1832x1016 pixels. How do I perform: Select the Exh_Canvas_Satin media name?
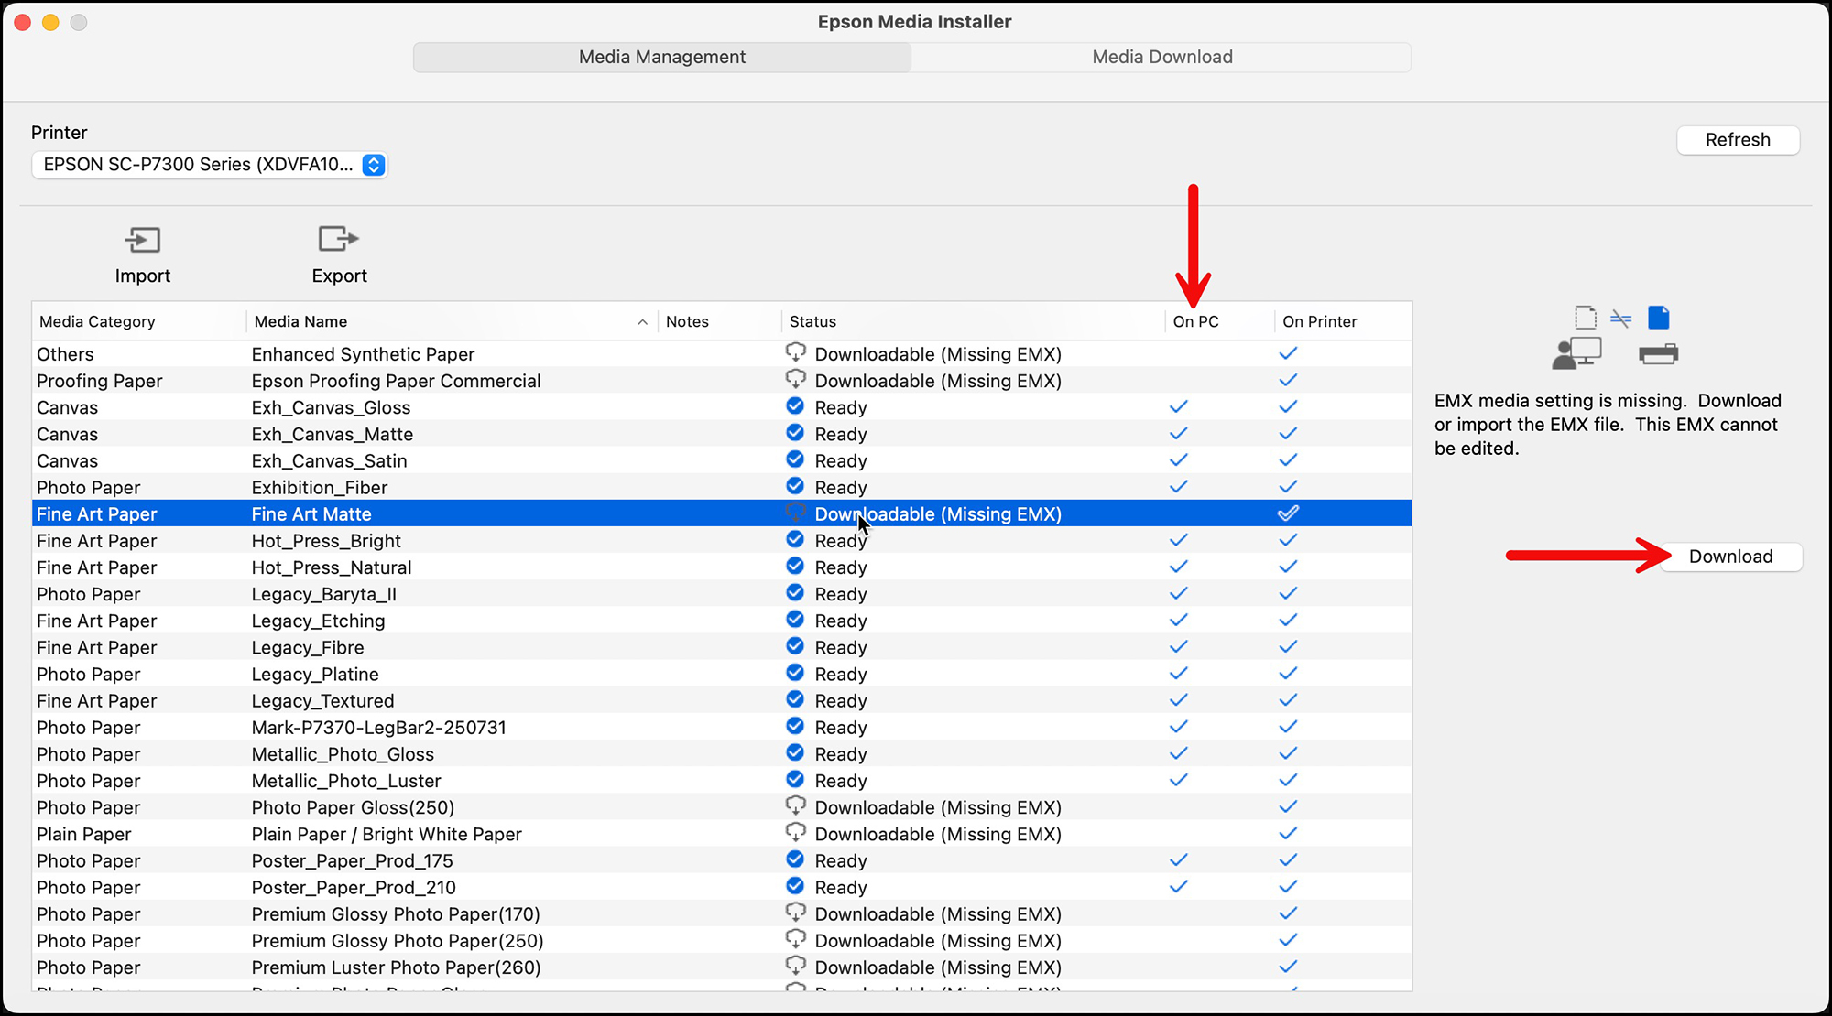(x=329, y=460)
